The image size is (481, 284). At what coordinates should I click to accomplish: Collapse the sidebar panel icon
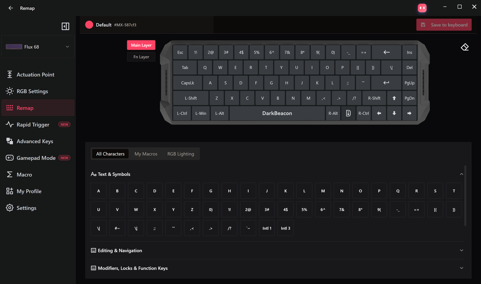[x=65, y=26]
